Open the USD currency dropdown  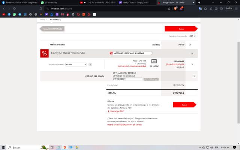192,36
